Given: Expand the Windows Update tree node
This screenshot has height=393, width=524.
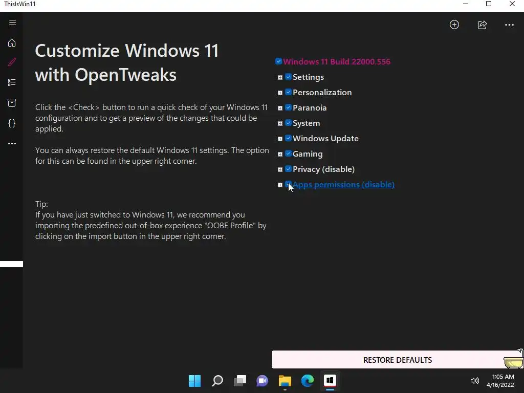Looking at the screenshot, I should pos(280,139).
